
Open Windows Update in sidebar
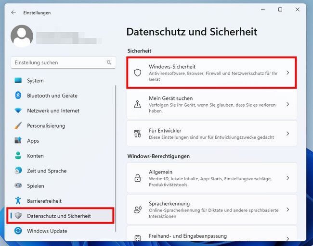coord(61,231)
